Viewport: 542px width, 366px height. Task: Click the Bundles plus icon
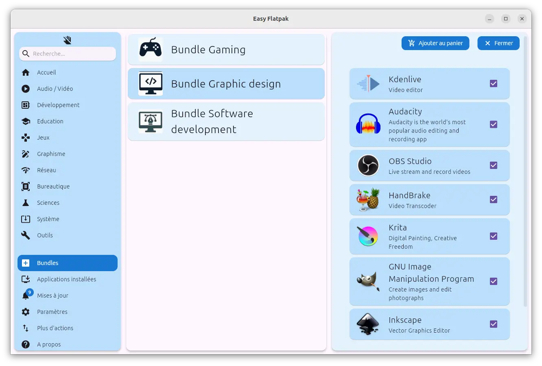(x=26, y=263)
